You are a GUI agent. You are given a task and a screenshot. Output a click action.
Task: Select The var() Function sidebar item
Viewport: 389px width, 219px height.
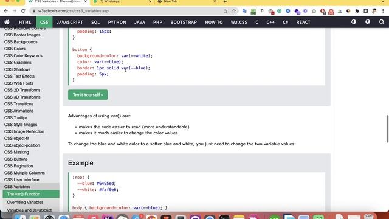click(31, 194)
